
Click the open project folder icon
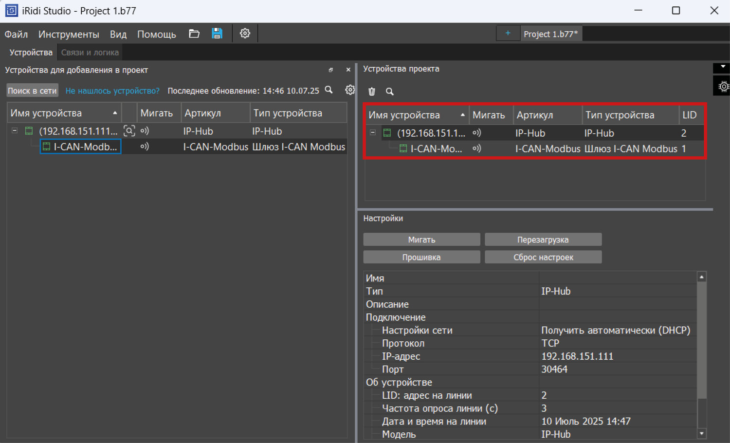point(194,34)
